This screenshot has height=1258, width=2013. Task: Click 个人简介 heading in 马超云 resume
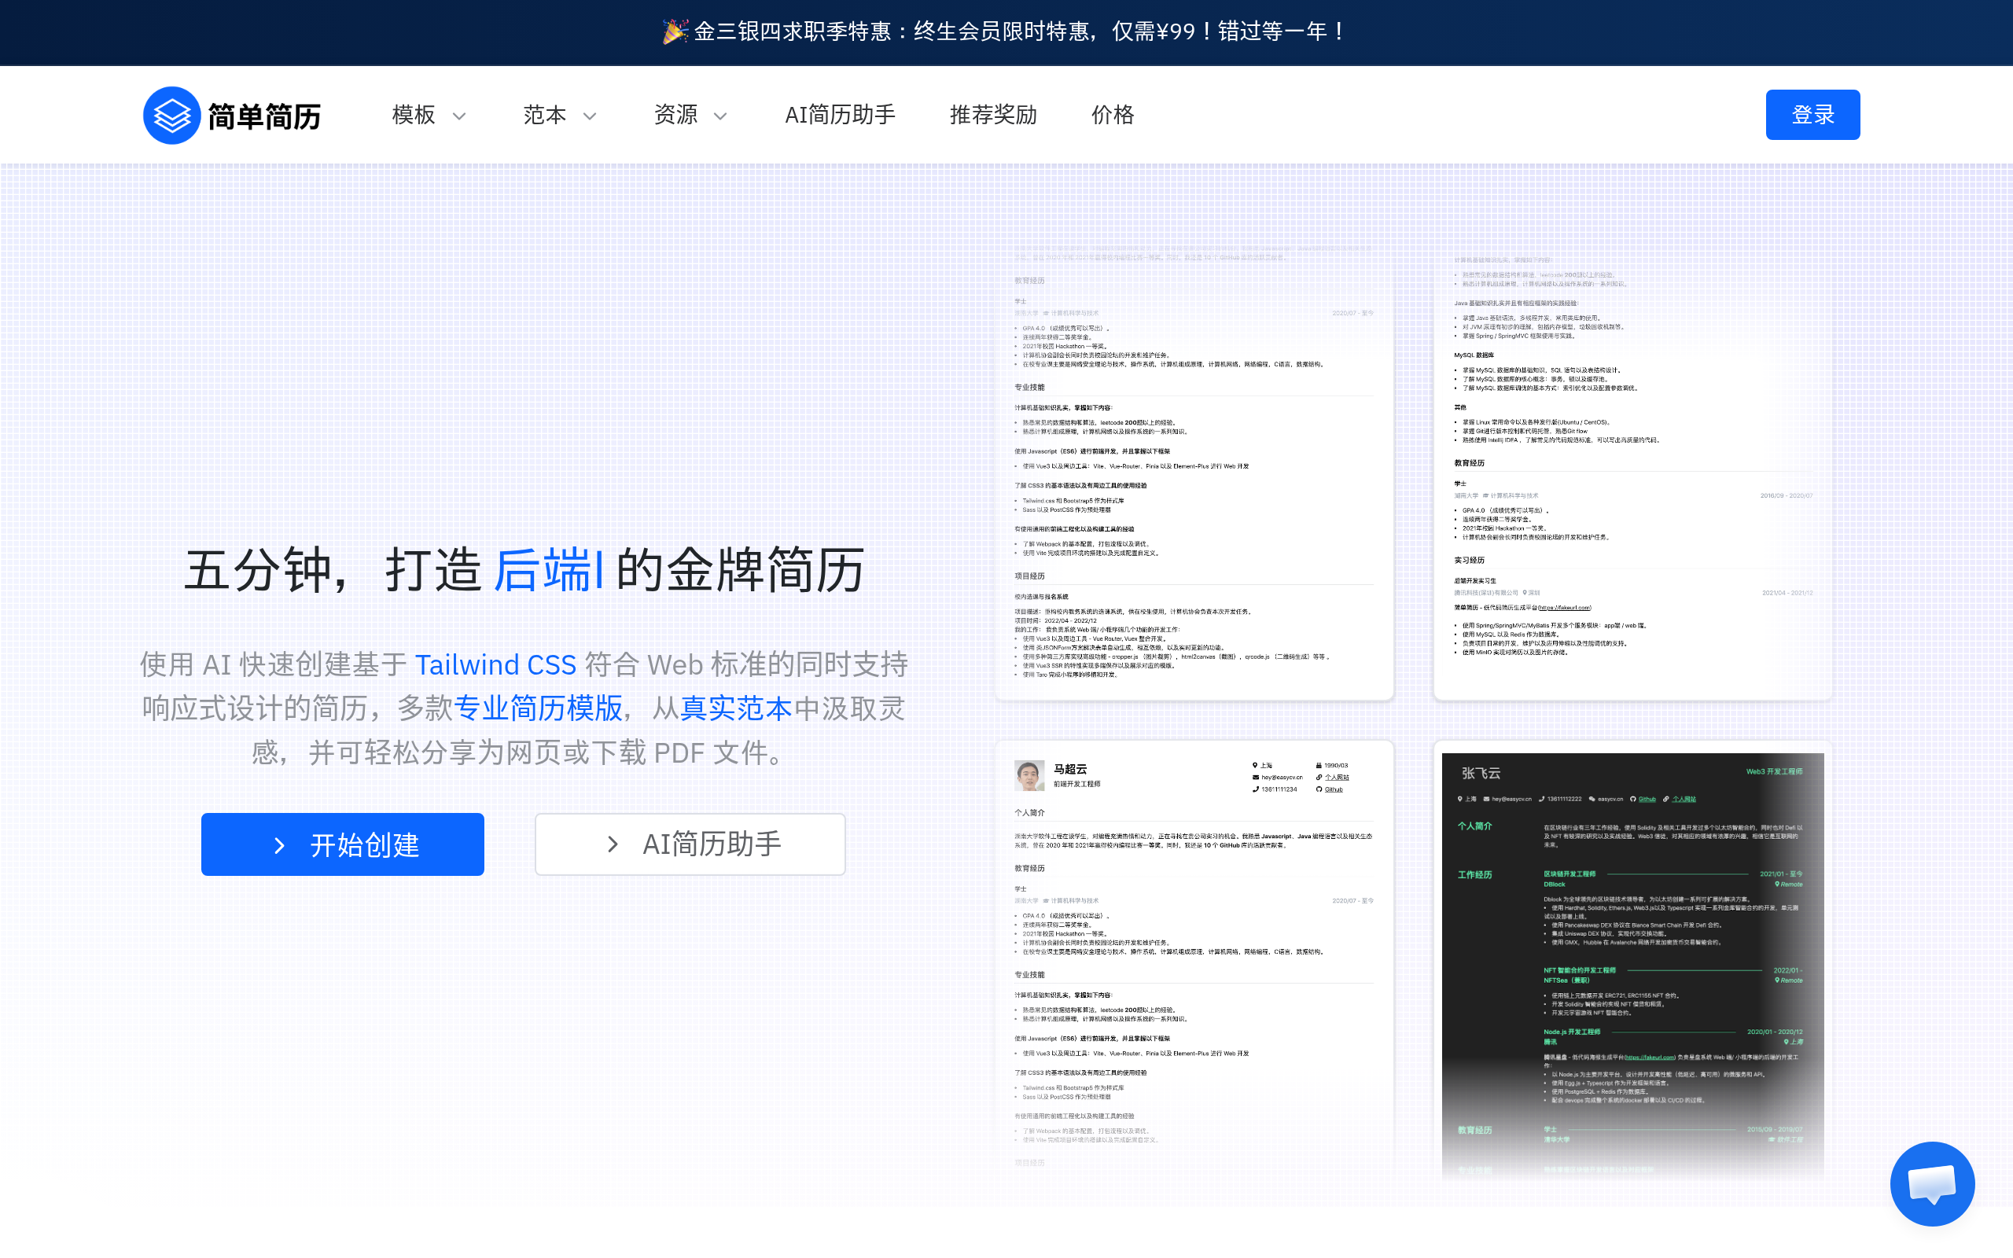[1029, 812]
